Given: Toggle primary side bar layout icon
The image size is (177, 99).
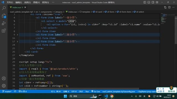Looking at the screenshot, I should pos(145,2).
